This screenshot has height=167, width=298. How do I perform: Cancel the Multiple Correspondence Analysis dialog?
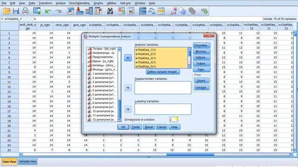point(162,127)
